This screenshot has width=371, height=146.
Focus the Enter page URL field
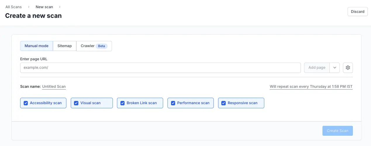[160, 68]
